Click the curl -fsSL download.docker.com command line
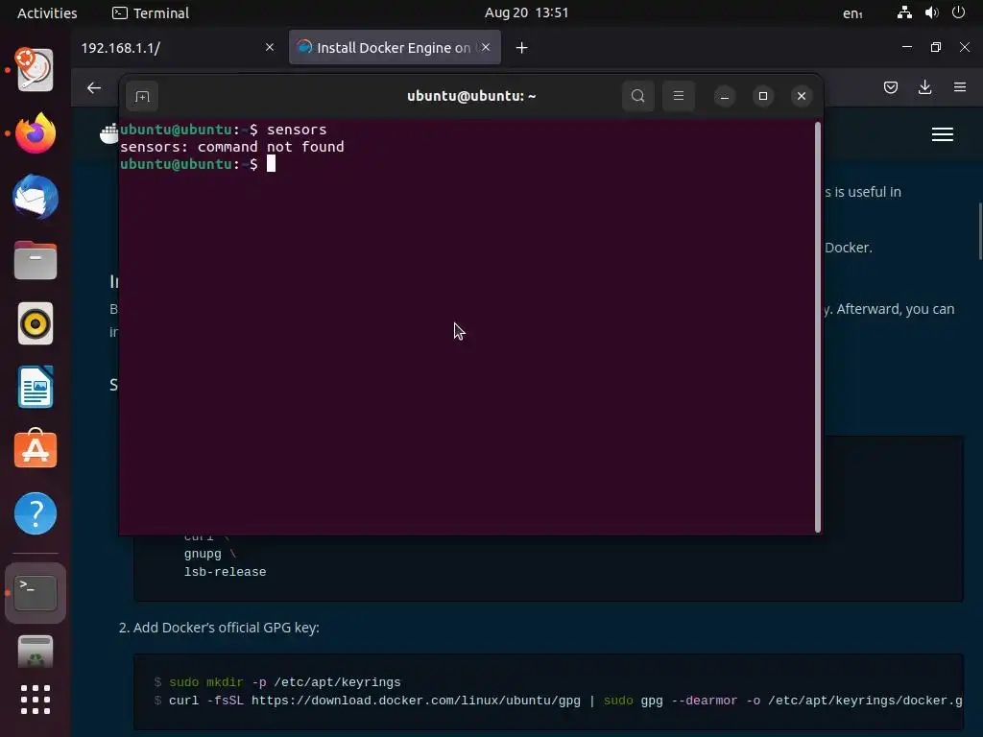983x737 pixels. pyautogui.click(x=564, y=701)
